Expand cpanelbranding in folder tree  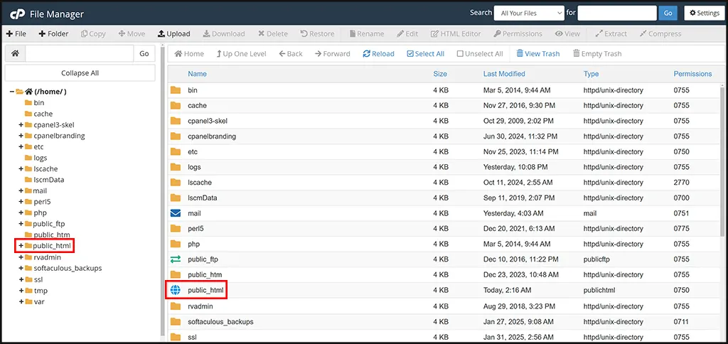(x=21, y=136)
